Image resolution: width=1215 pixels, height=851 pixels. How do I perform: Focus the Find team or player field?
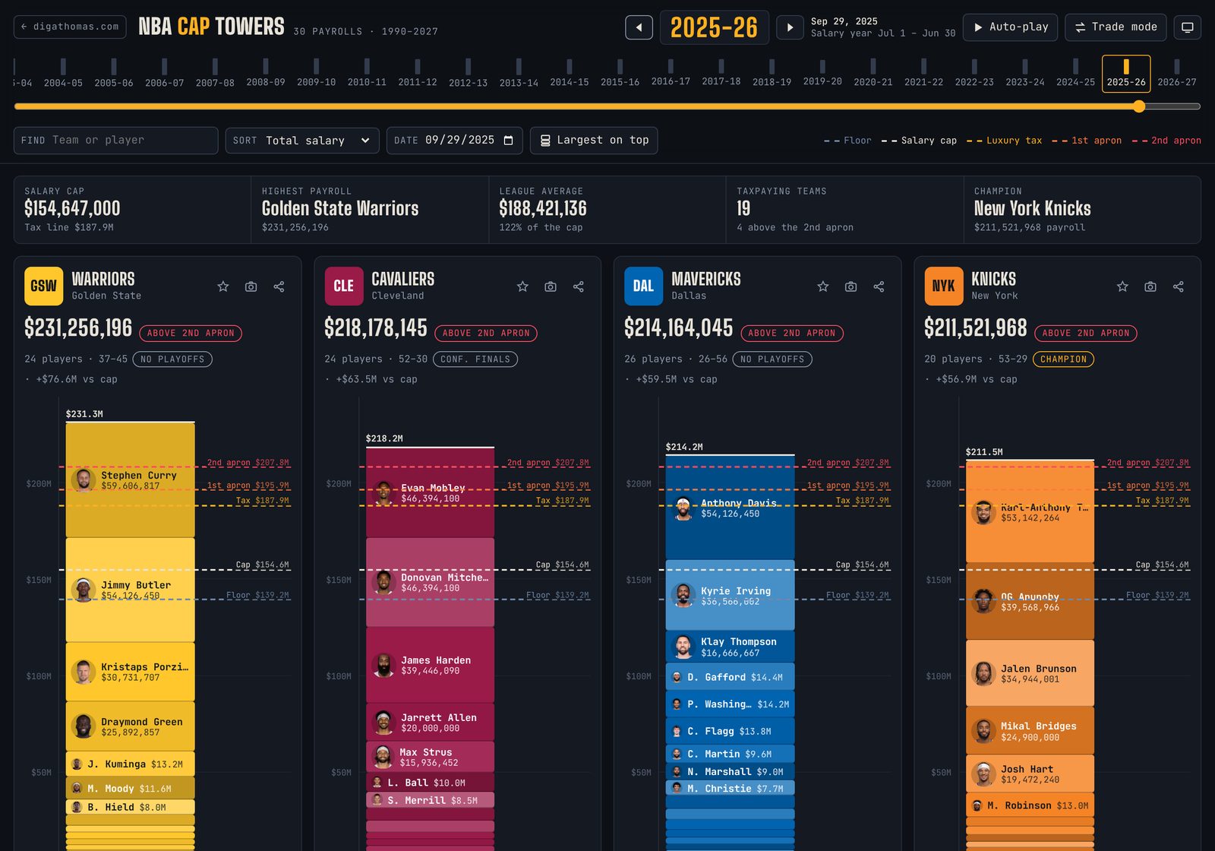(116, 141)
